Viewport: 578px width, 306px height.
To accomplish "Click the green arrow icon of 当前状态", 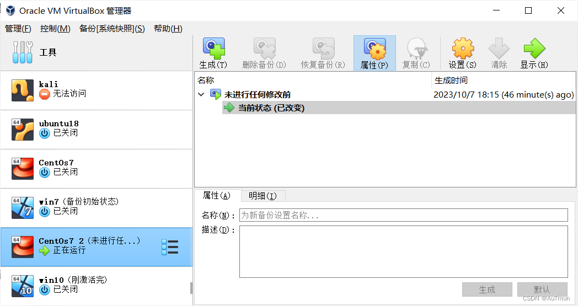I will pos(229,108).
